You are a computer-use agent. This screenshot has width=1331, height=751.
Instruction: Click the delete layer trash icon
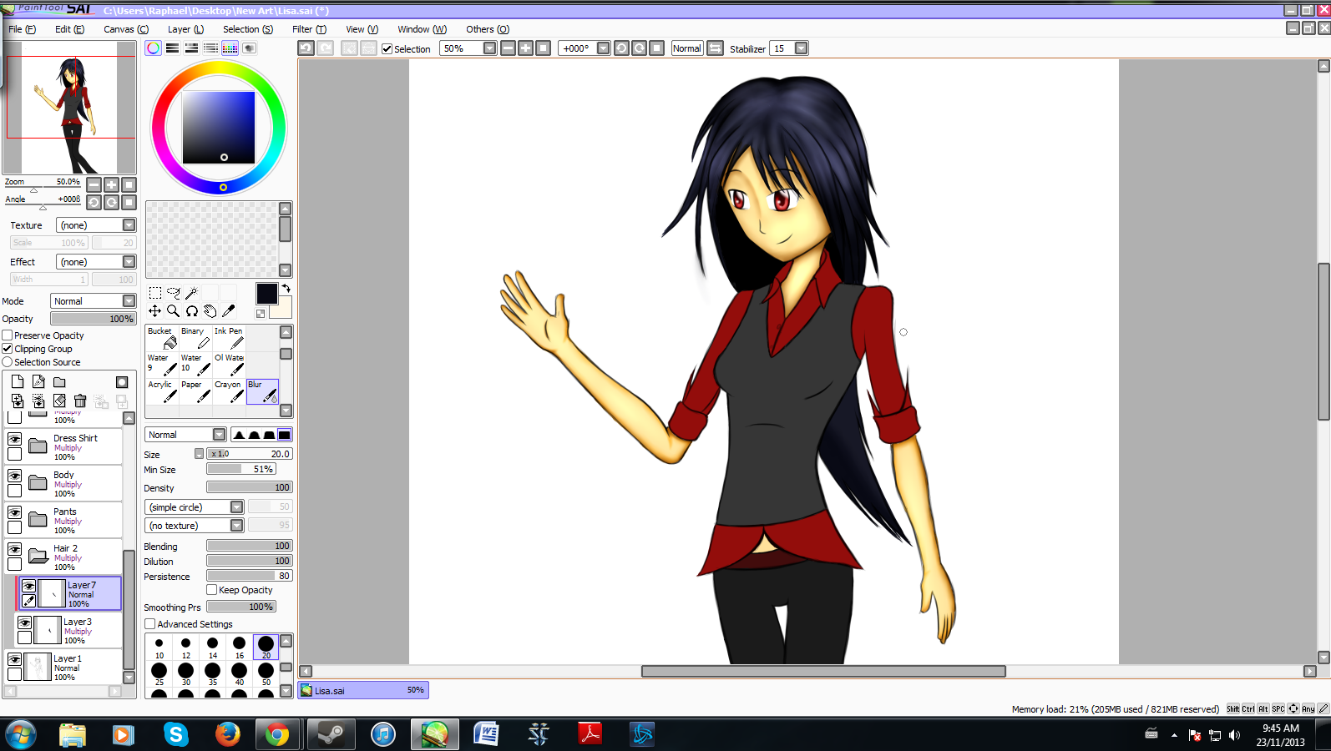[x=80, y=401]
